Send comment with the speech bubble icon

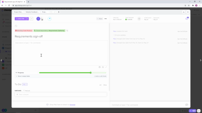(187, 105)
